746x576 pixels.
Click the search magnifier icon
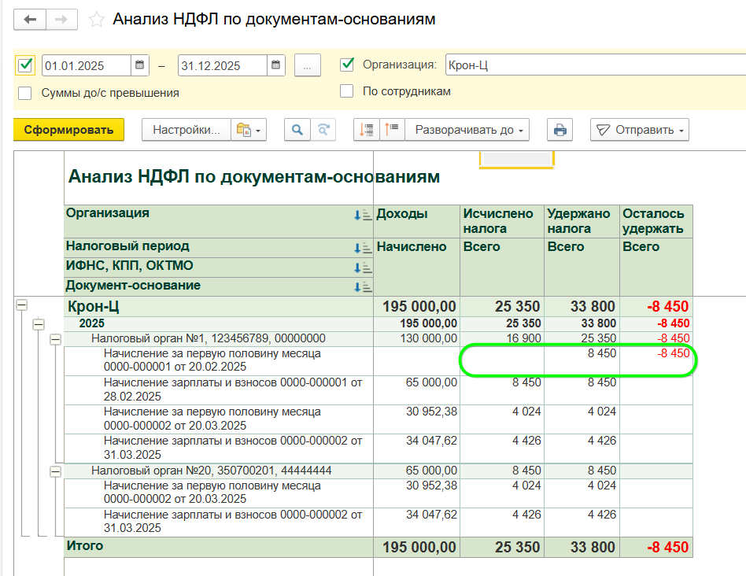pyautogui.click(x=297, y=130)
